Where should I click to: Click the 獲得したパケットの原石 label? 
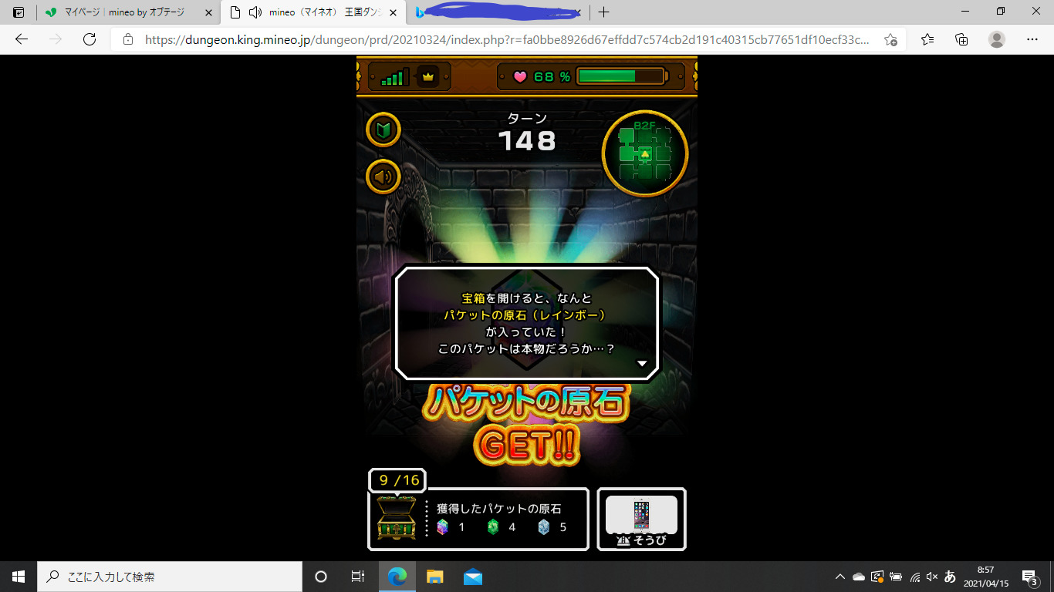click(x=498, y=509)
